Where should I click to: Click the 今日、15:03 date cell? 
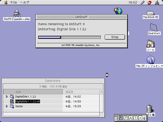(x=73, y=106)
